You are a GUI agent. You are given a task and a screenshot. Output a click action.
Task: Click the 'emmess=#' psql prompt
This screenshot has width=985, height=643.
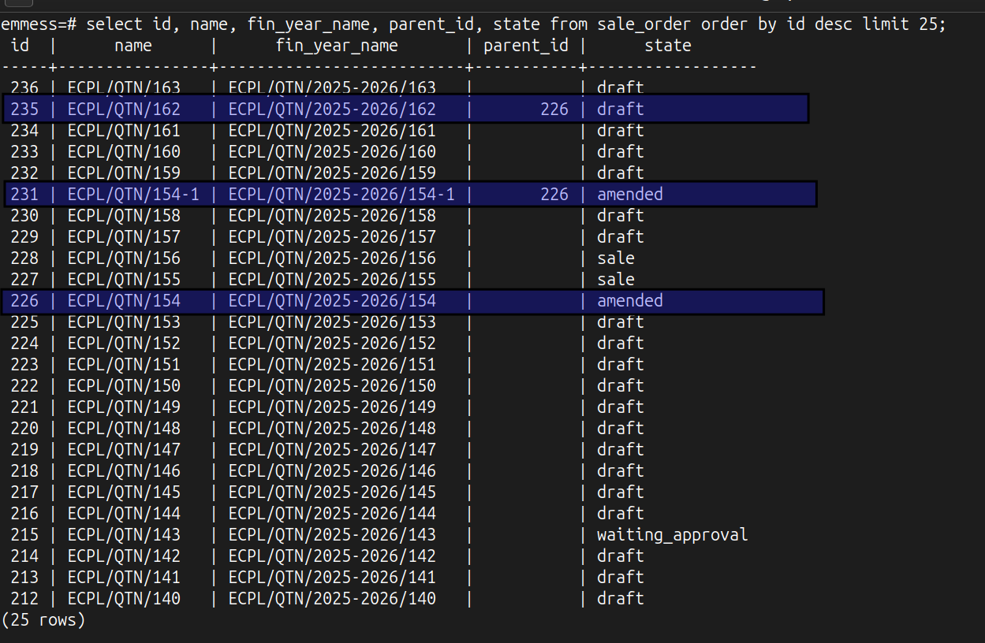38,24
